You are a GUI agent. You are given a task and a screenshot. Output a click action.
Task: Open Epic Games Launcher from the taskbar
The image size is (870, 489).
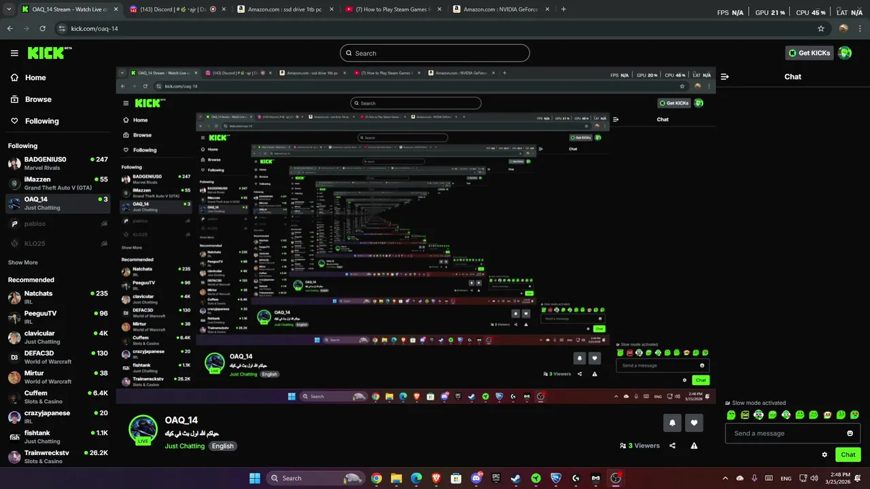496,478
